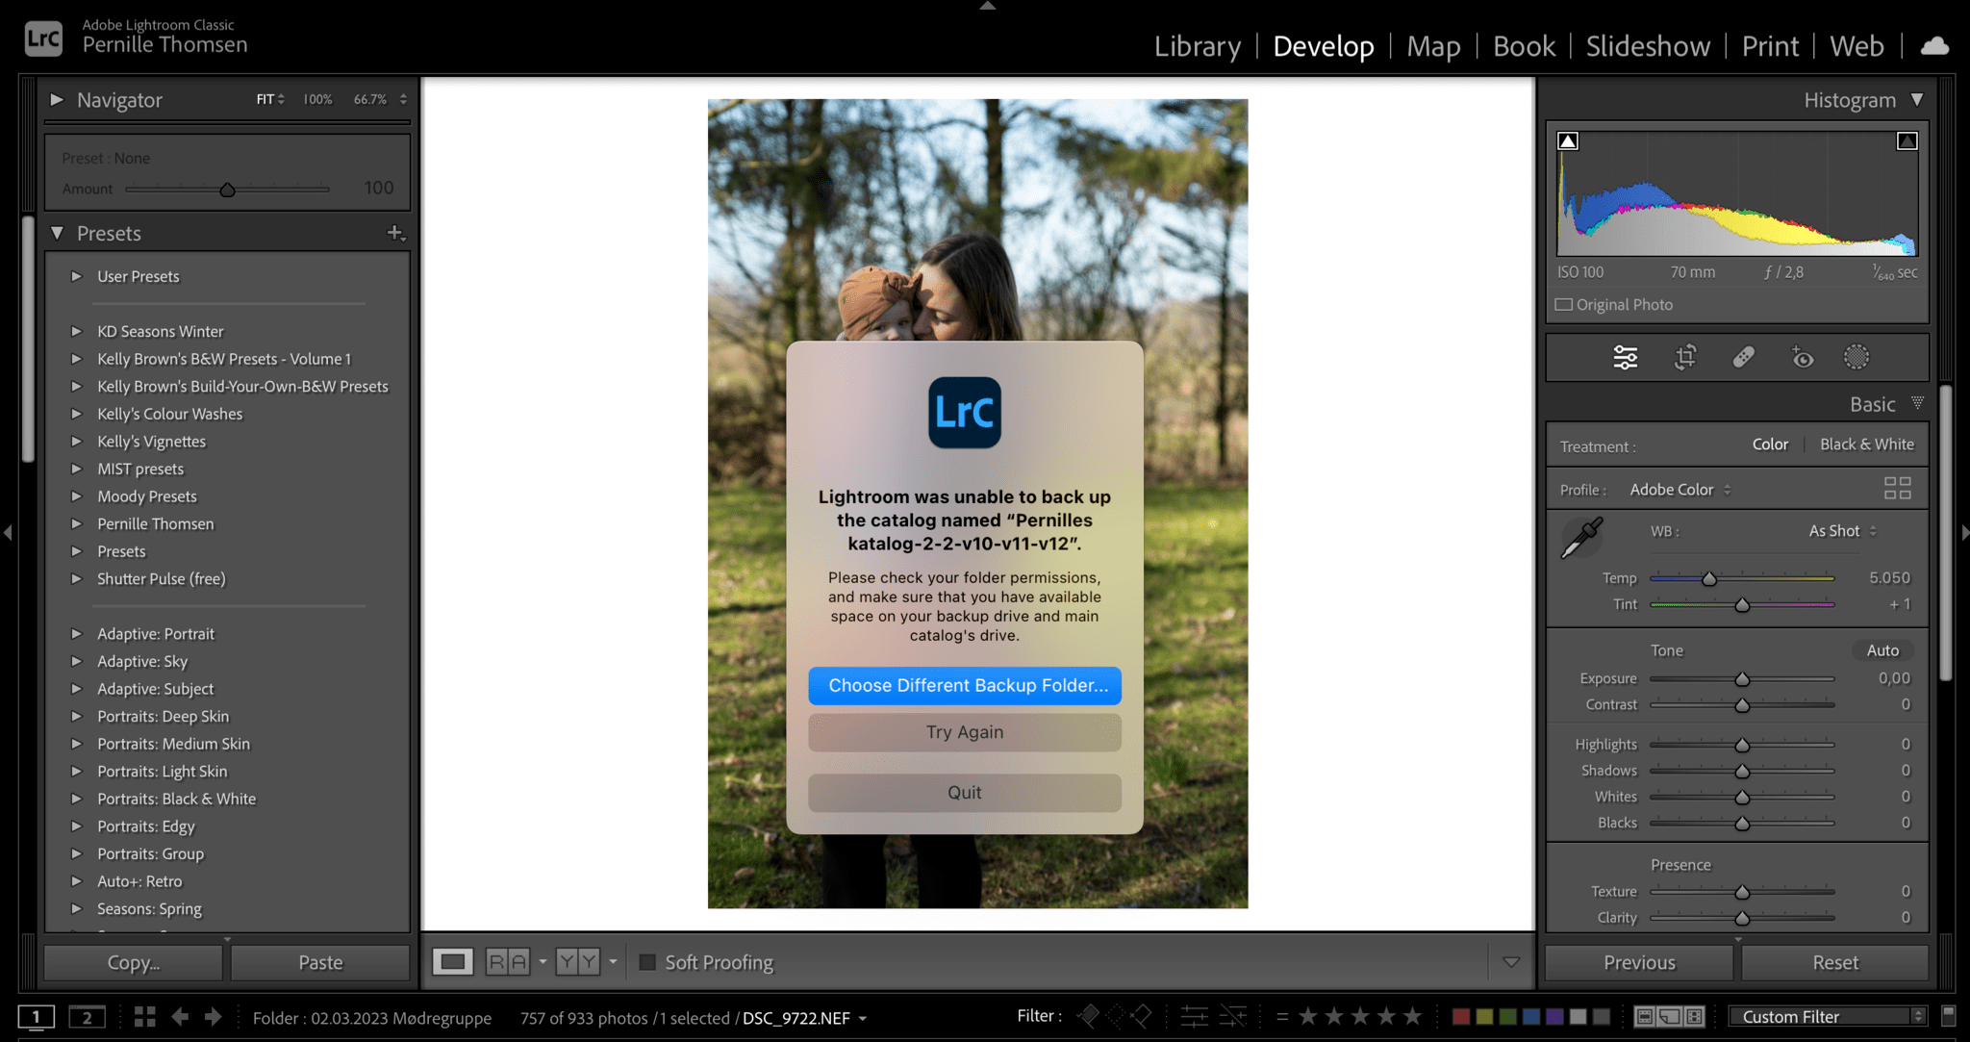The width and height of the screenshot is (1970, 1042).
Task: Open the Slideshow module
Action: point(1647,45)
